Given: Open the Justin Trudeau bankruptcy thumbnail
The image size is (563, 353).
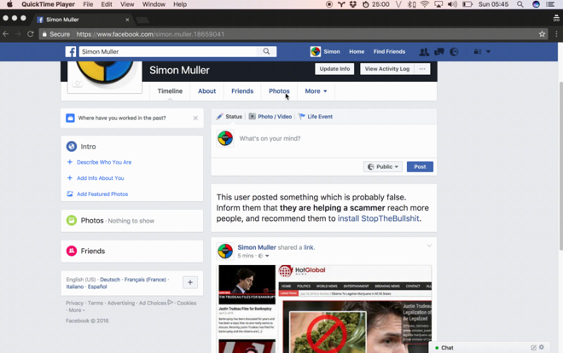Looking at the screenshot, I should (x=247, y=285).
